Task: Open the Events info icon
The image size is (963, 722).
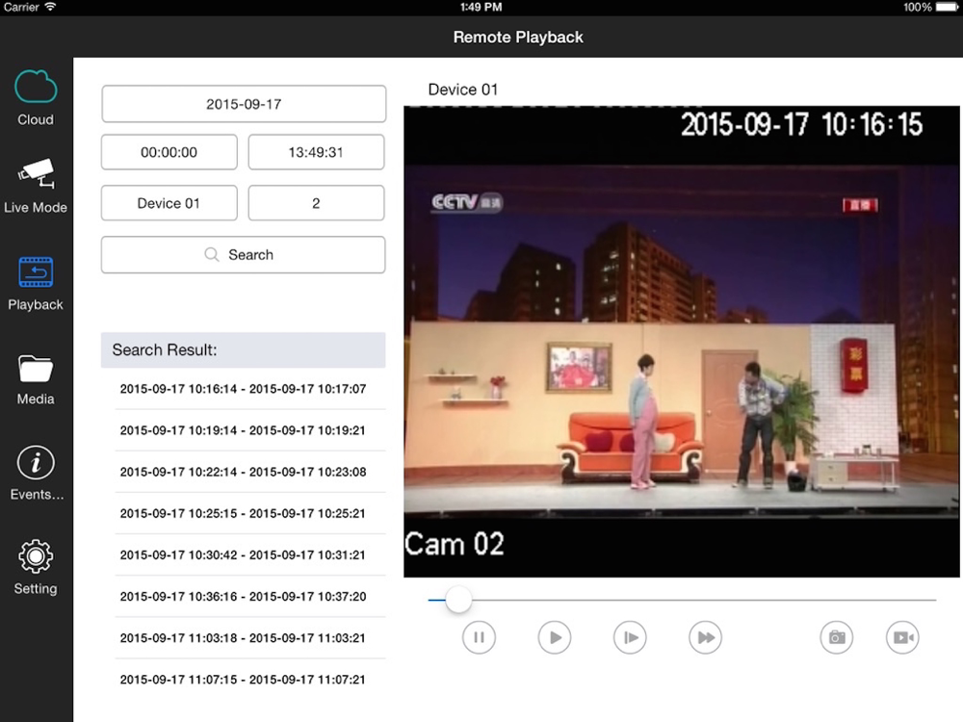Action: 36,463
